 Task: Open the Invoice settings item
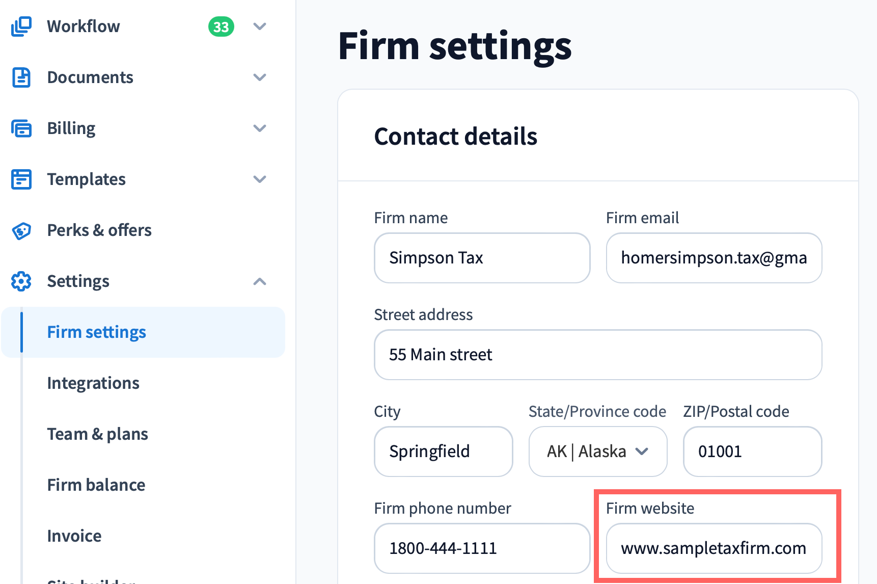pyautogui.click(x=74, y=536)
